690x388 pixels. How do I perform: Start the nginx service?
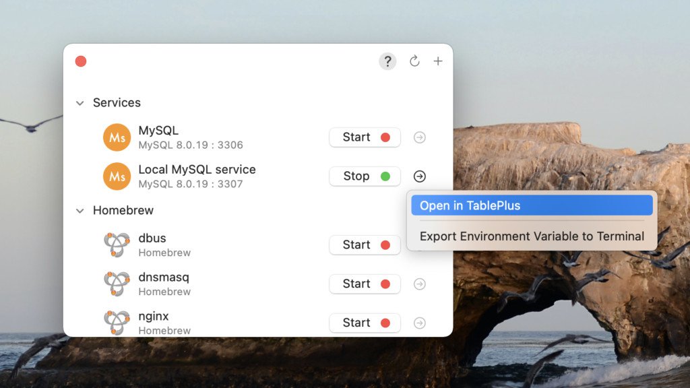tap(365, 323)
